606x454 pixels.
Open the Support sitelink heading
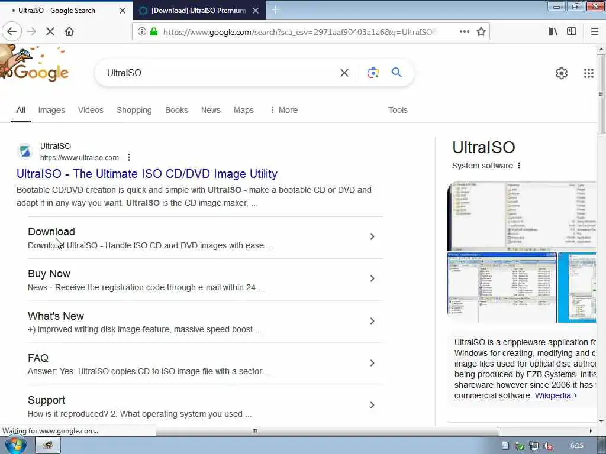(46, 400)
